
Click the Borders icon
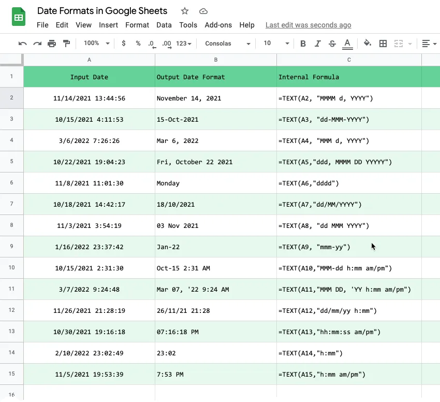(x=383, y=44)
